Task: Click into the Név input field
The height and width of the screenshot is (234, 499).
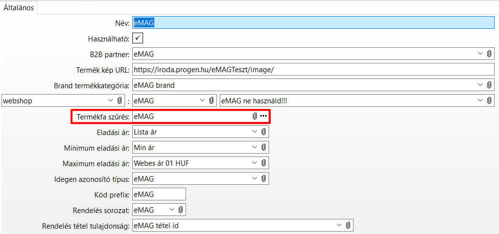Action: 313,22
